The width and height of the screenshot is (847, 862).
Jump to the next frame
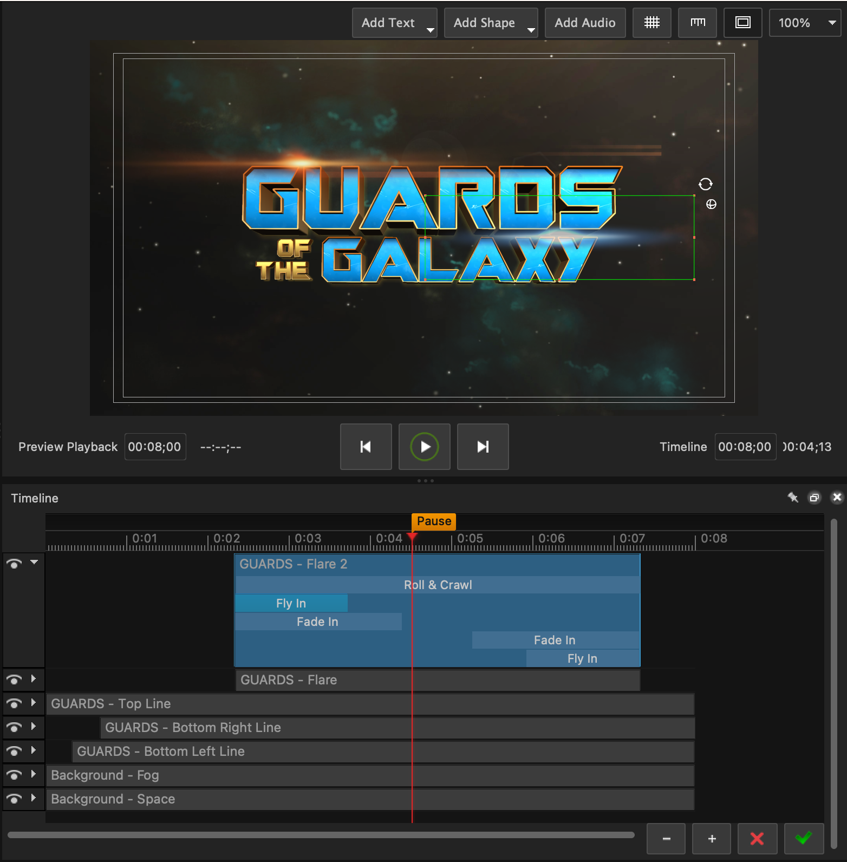[x=483, y=447]
